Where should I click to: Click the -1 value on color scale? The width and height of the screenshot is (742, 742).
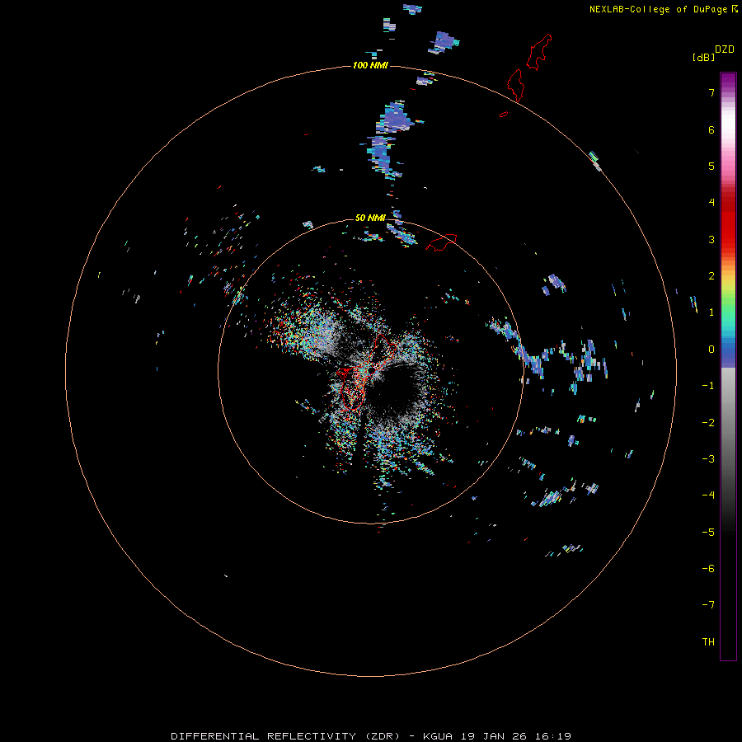pos(708,386)
